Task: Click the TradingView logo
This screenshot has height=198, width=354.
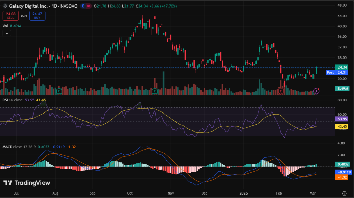Action: coord(27,183)
